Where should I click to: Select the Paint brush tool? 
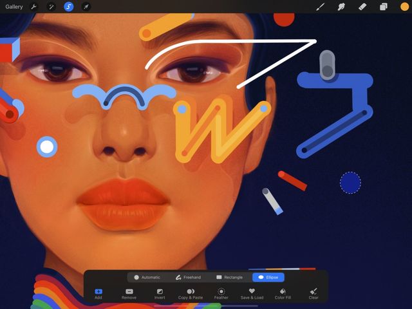click(320, 7)
